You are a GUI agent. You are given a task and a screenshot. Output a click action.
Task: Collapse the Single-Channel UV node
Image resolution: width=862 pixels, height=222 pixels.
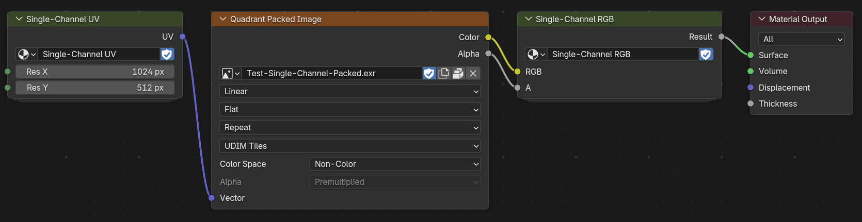tap(19, 19)
